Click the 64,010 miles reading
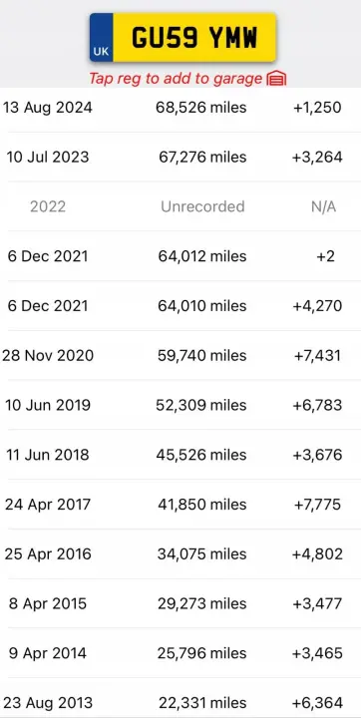361x718 pixels. coord(202,306)
